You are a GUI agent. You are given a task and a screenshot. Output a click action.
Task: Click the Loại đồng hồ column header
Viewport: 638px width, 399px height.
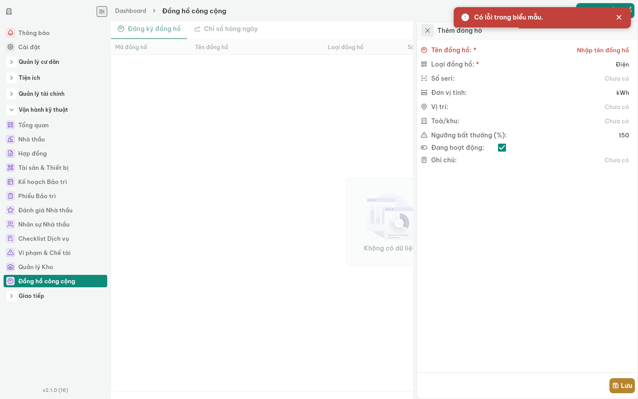tap(363, 47)
